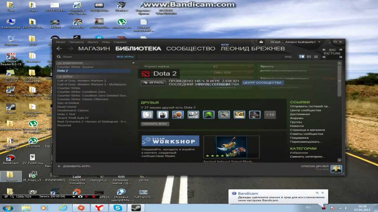Open the Steam Workshop banner
Screen dimensions: 378x212
170,141
